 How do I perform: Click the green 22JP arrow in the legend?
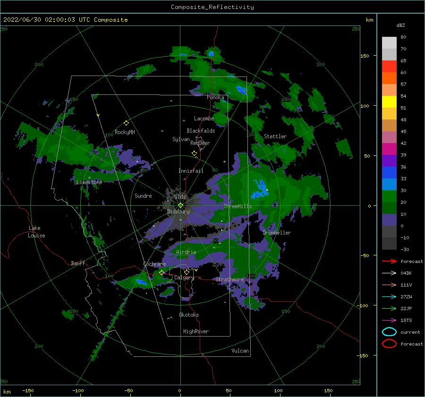click(x=389, y=308)
